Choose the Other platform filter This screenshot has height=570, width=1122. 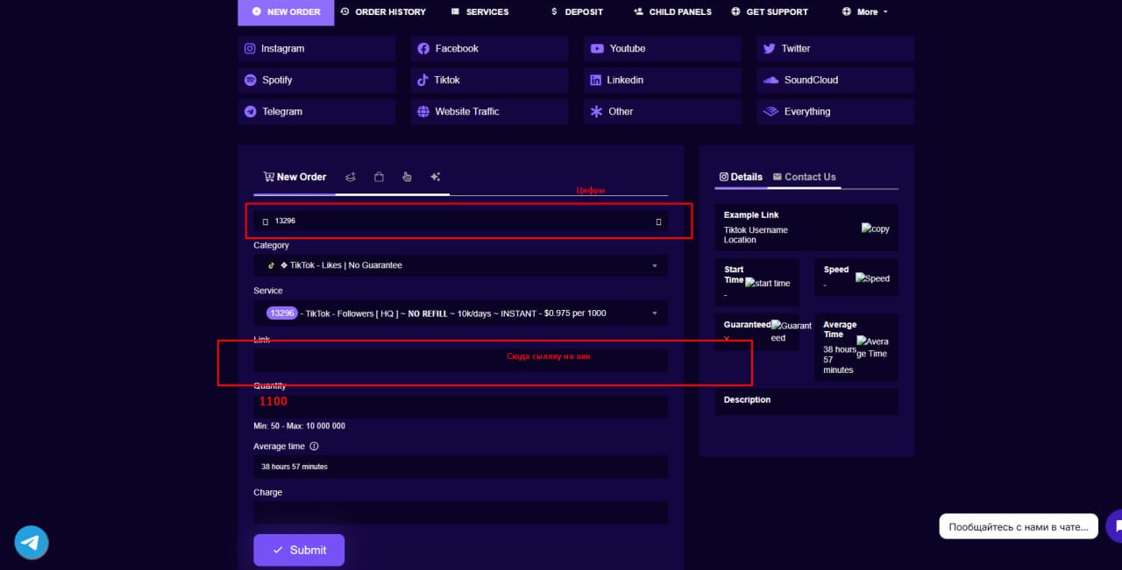663,112
